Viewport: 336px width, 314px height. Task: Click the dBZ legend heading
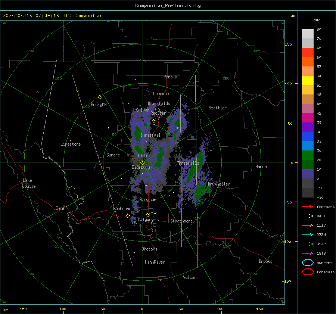pos(317,20)
